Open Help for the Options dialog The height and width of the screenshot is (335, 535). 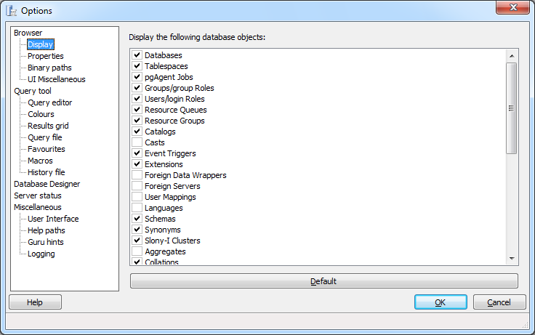(x=35, y=302)
